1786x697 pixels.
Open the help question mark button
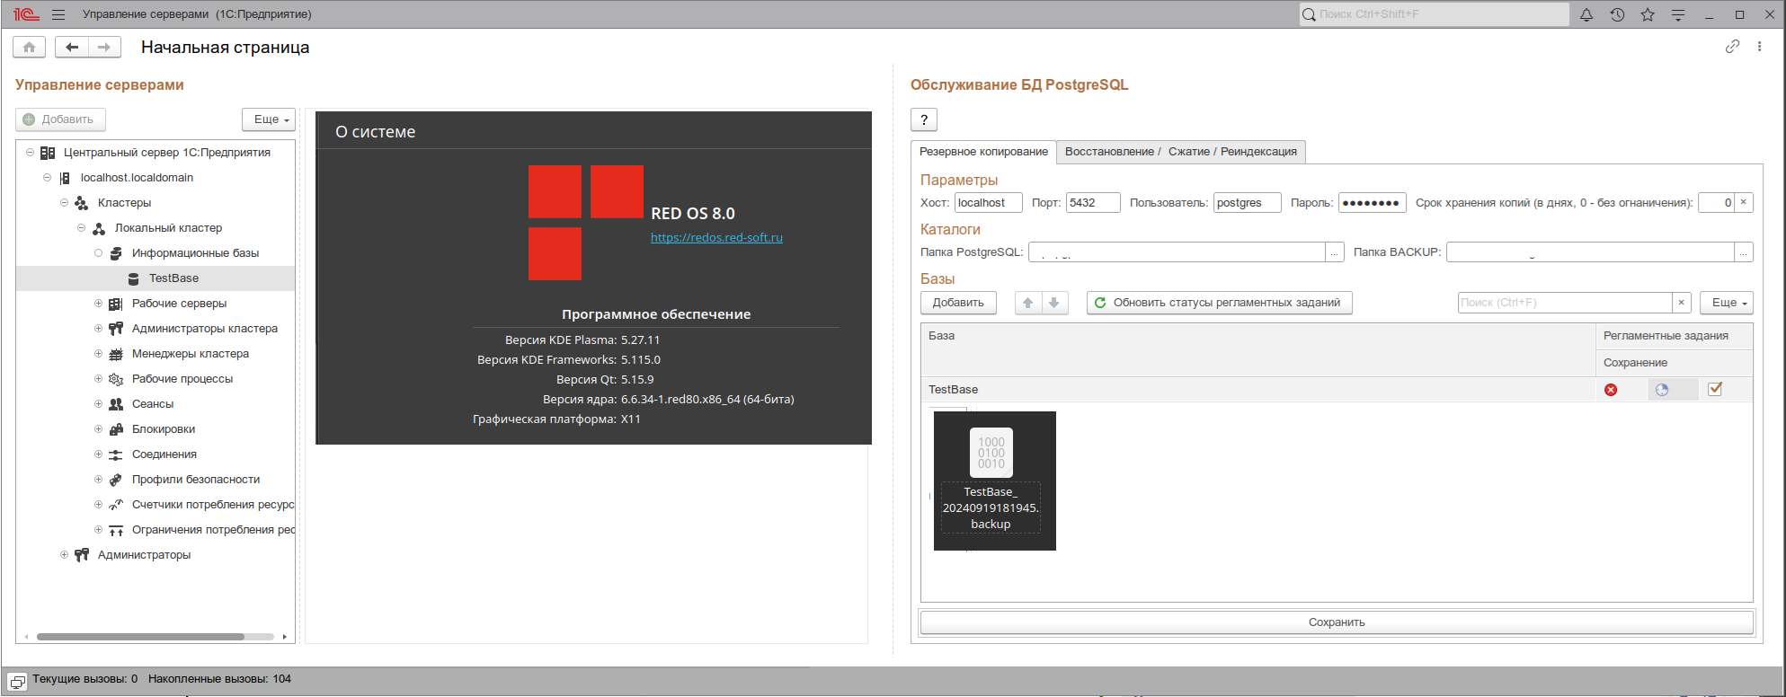coord(924,119)
